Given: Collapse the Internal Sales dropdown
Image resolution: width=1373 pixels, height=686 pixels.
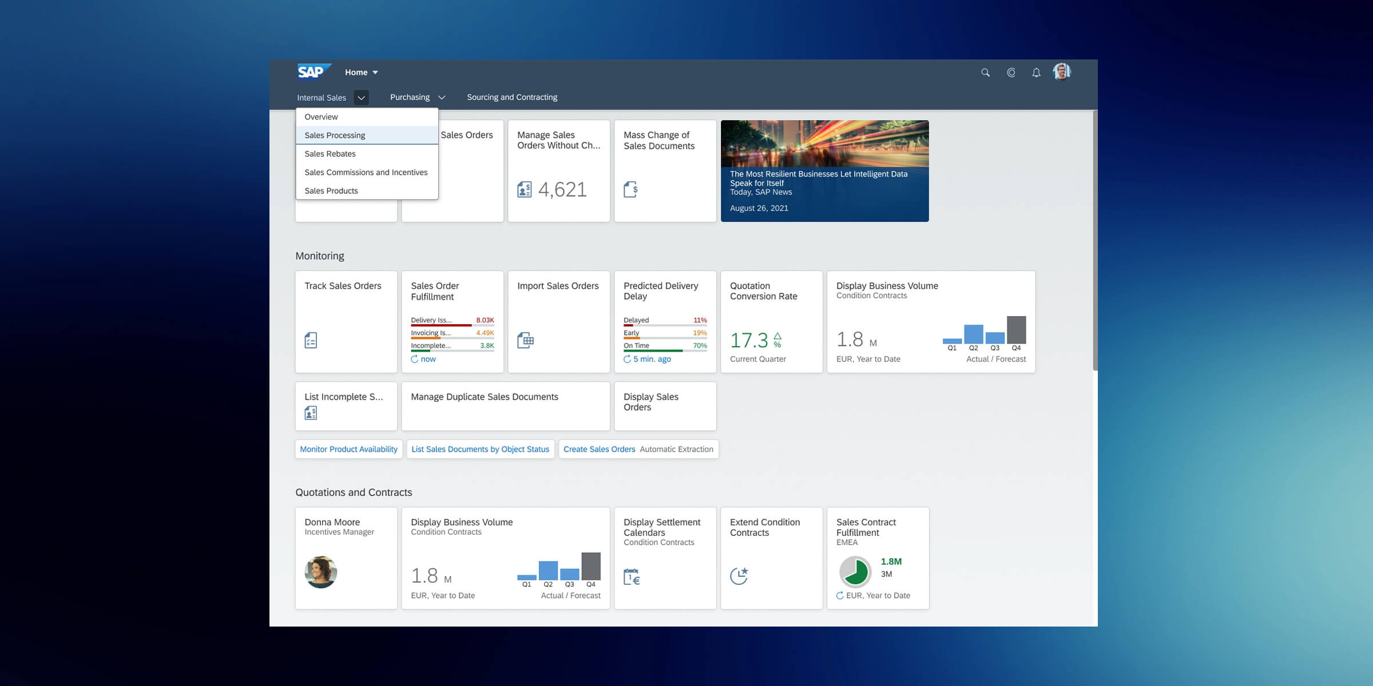Looking at the screenshot, I should 361,98.
